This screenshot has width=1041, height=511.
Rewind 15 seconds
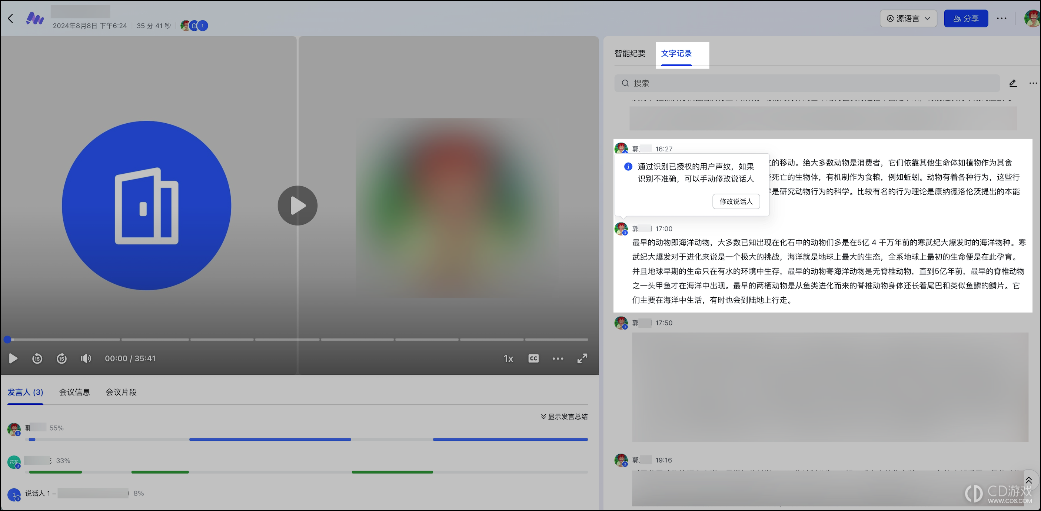pyautogui.click(x=37, y=358)
